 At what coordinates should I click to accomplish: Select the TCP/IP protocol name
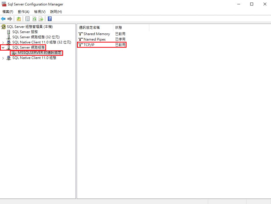click(x=89, y=45)
